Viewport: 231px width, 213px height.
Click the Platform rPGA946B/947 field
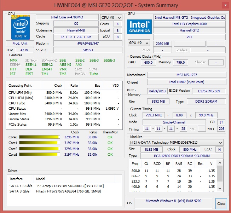pyautogui.click(x=88, y=43)
